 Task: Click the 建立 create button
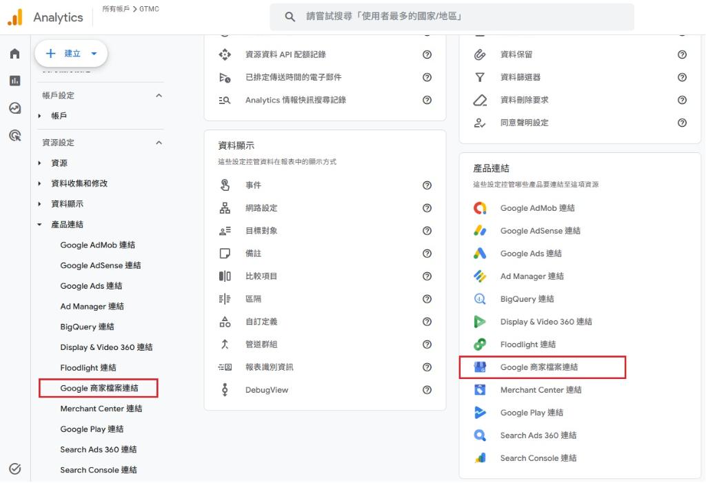coord(71,54)
